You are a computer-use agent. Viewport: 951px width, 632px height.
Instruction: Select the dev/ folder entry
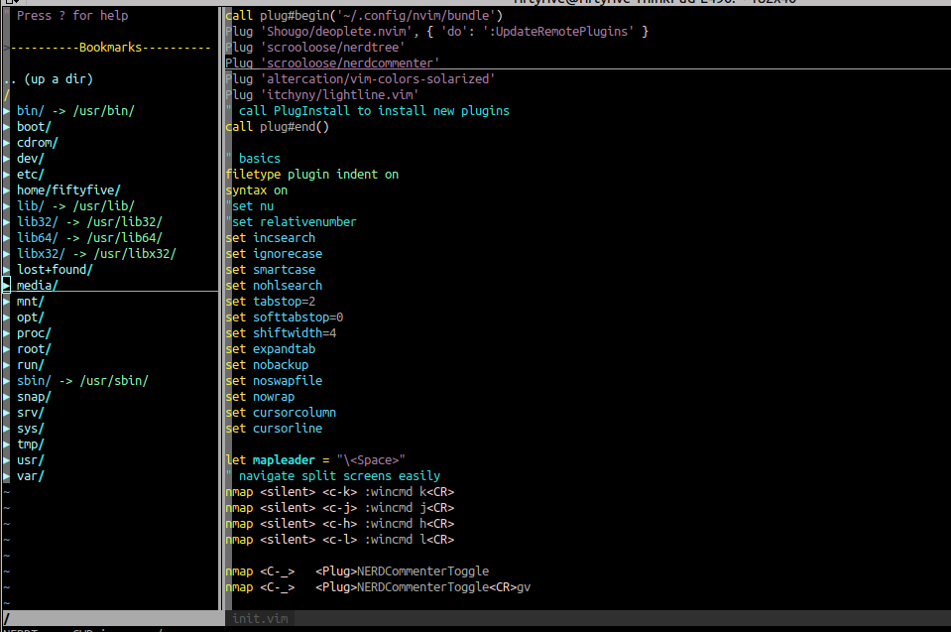click(30, 159)
